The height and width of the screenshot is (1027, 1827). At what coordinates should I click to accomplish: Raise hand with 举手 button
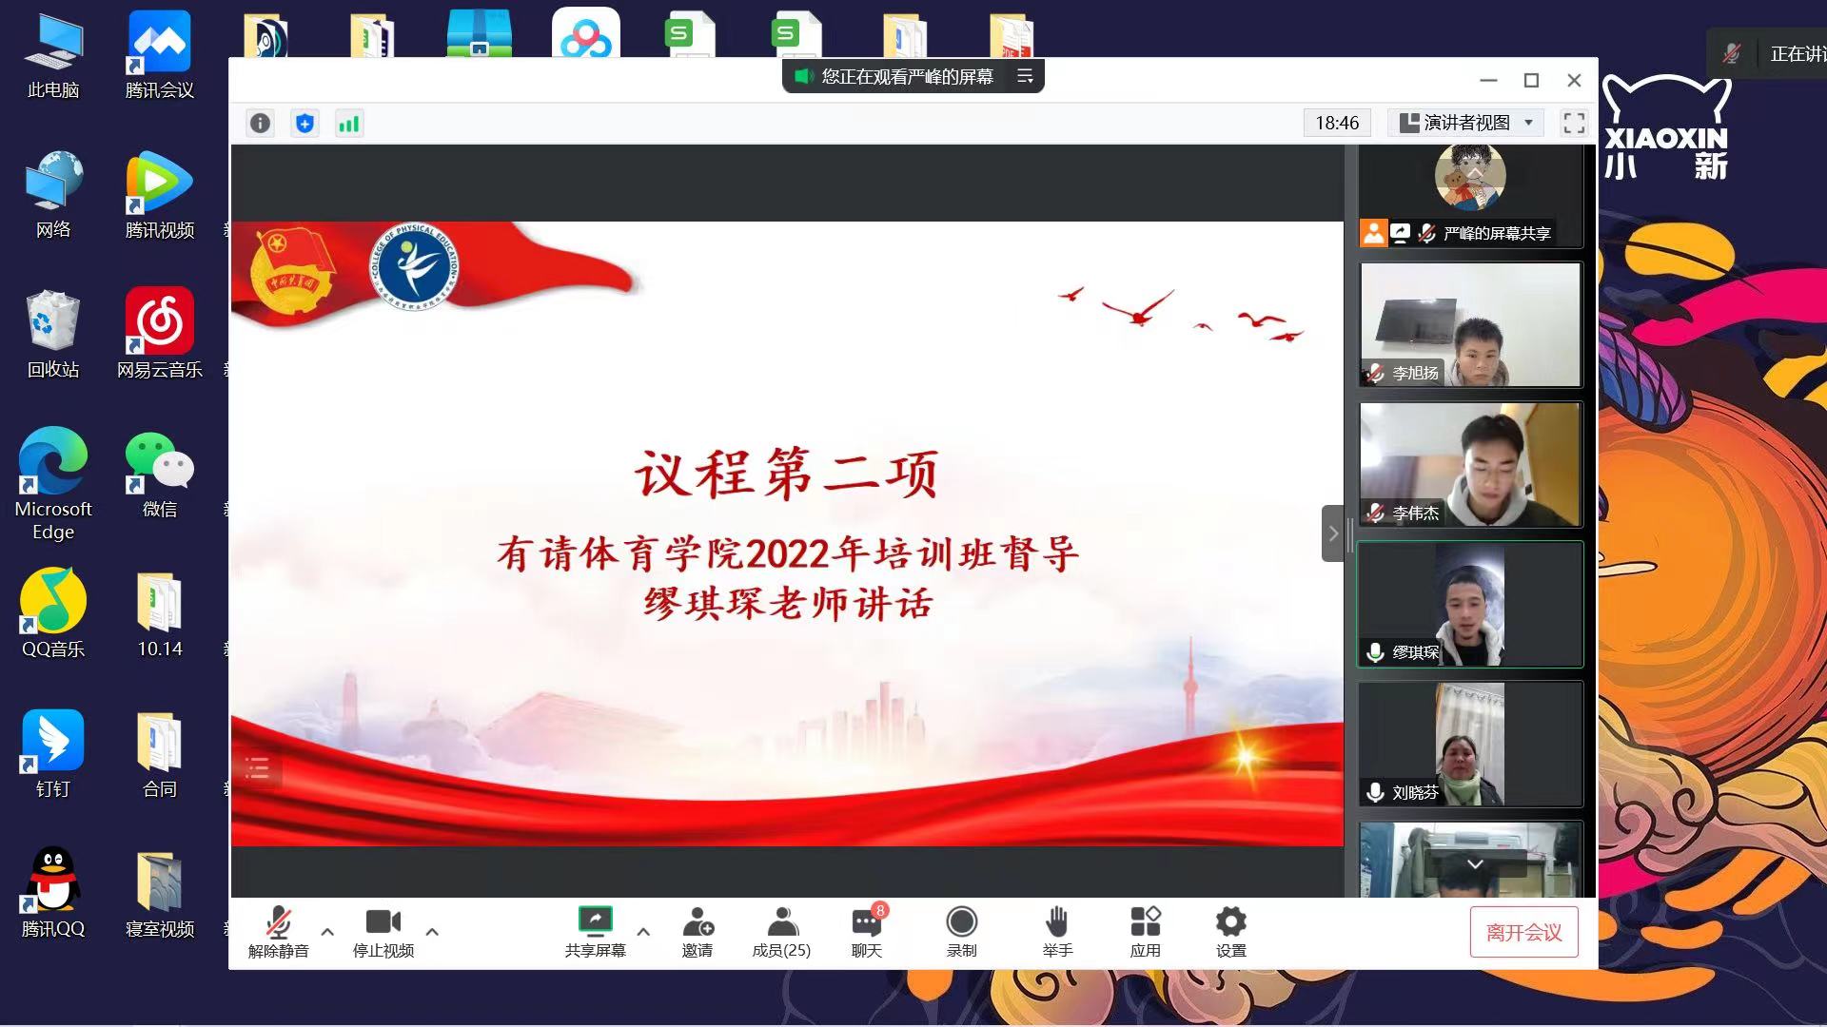[1057, 932]
